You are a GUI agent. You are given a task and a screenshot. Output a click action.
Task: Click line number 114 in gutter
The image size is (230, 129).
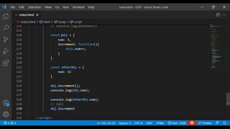pyautogui.click(x=19, y=35)
